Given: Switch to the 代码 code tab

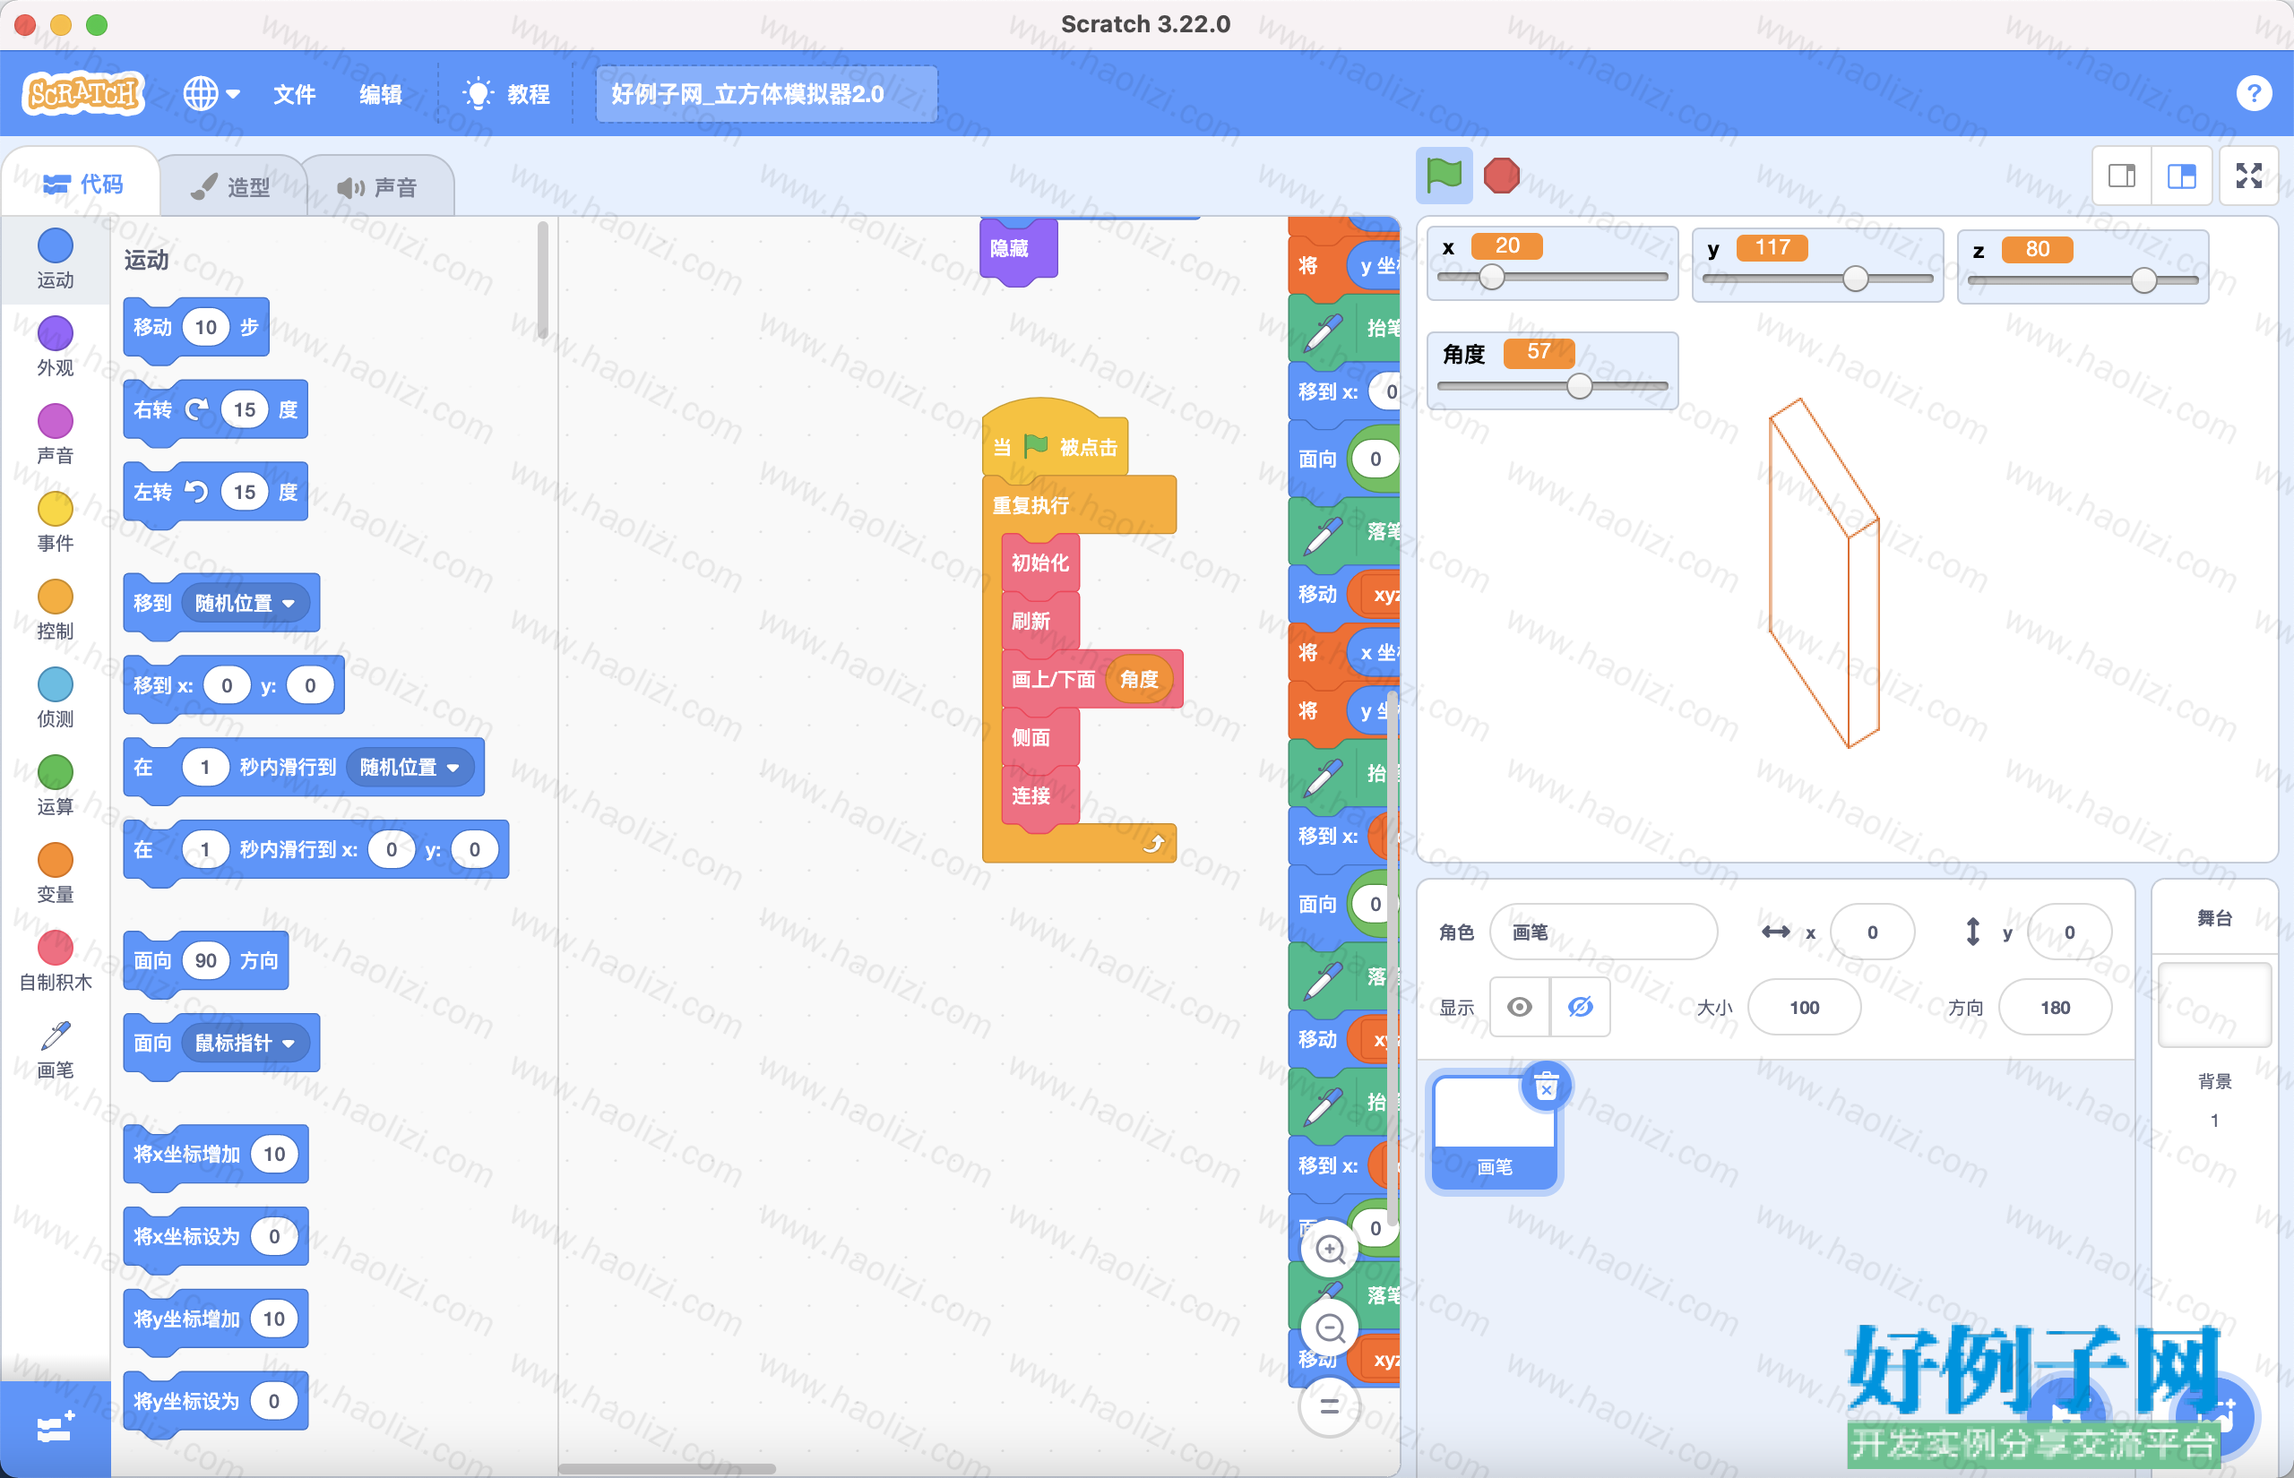Looking at the screenshot, I should tap(82, 184).
